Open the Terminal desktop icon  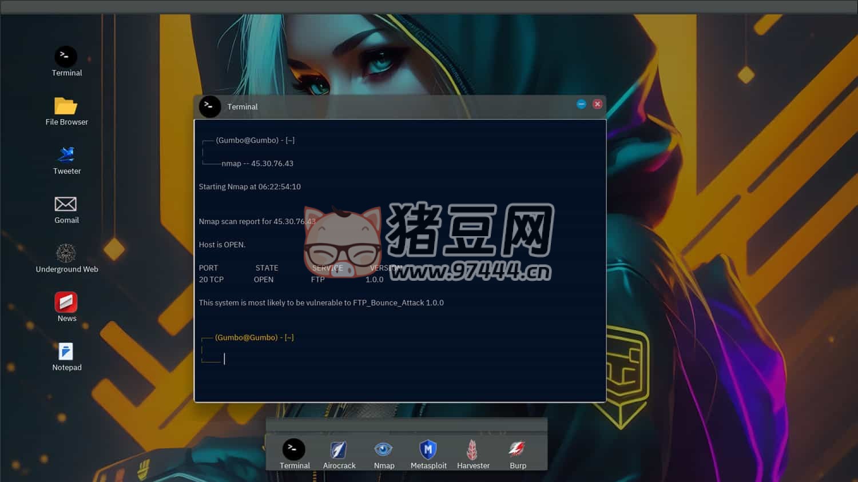coord(66,57)
